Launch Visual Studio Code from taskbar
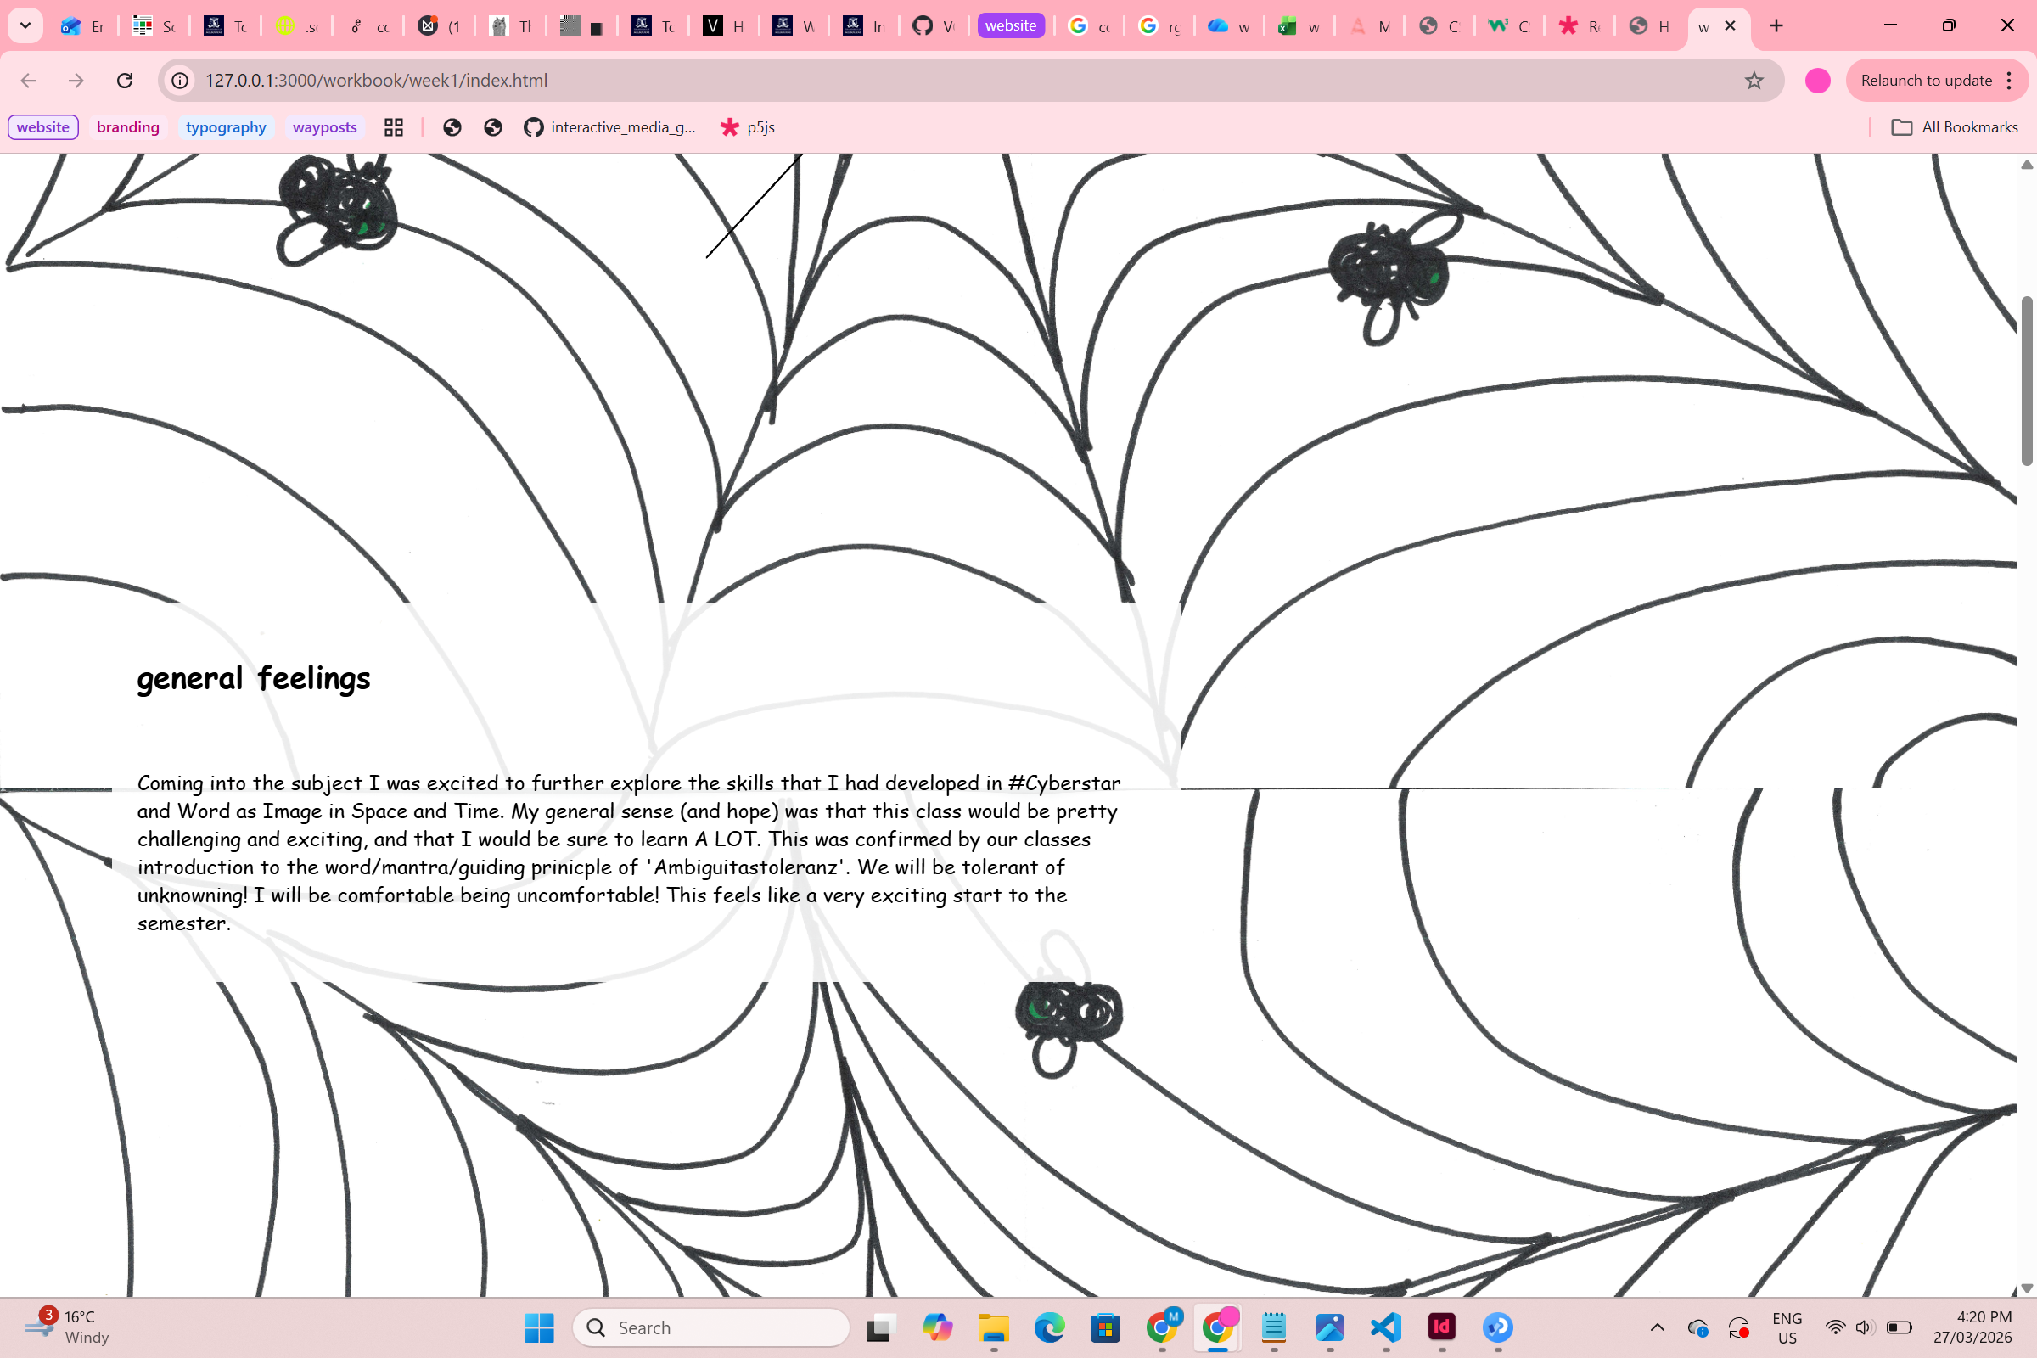Screen dimensions: 2037x1358 pos(1386,1327)
